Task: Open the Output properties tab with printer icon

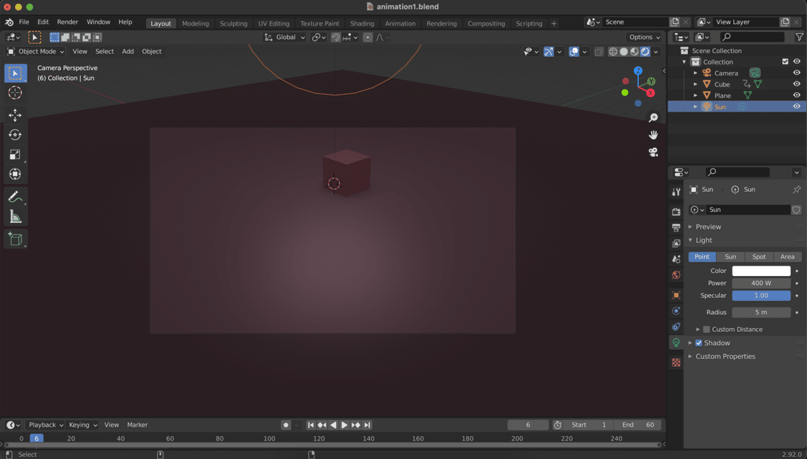Action: point(676,227)
